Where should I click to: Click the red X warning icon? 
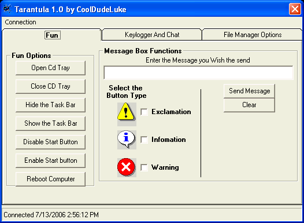tap(127, 167)
